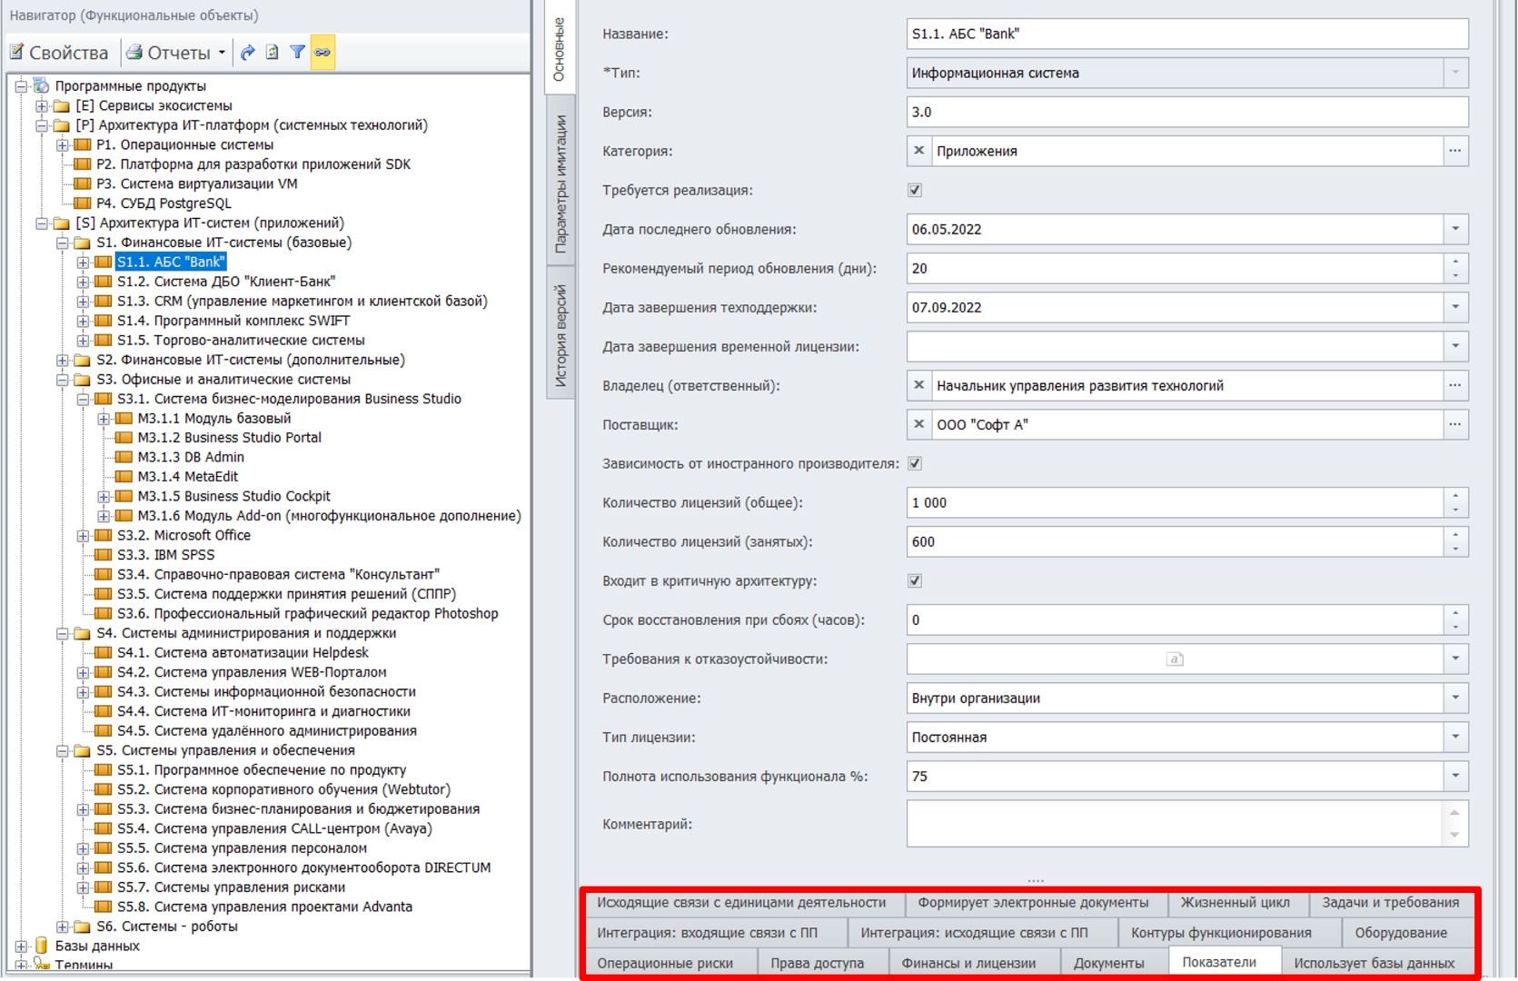The image size is (1518, 981).
Task: Expand the Тип лицензии dropdown list
Action: pyautogui.click(x=1455, y=737)
